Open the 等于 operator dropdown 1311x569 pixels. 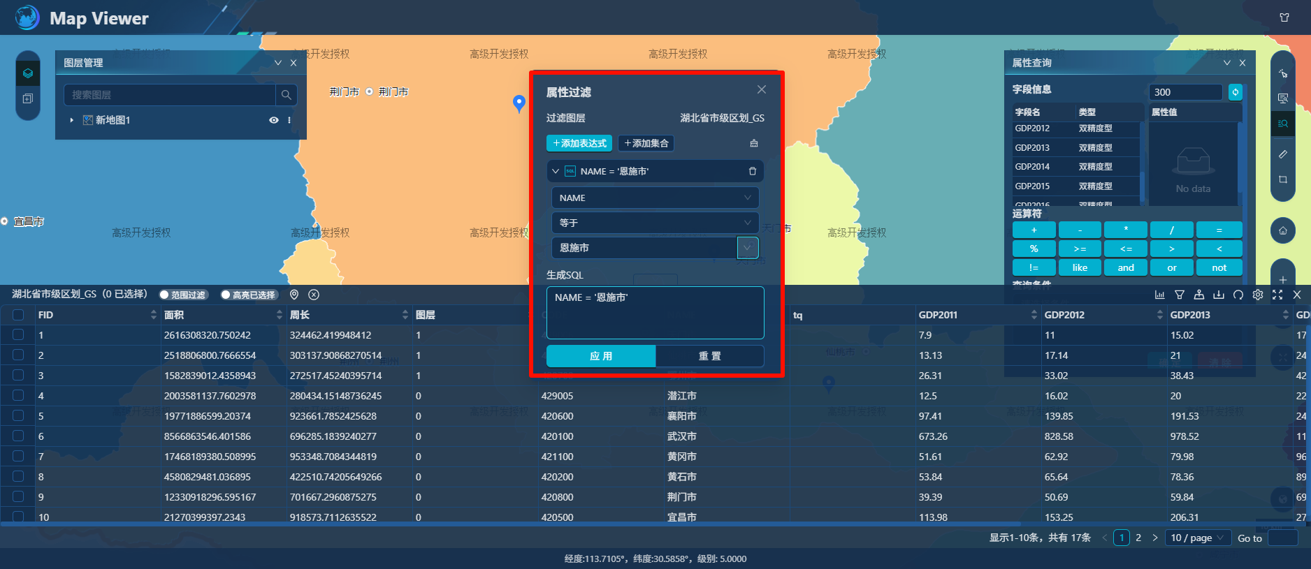[655, 223]
